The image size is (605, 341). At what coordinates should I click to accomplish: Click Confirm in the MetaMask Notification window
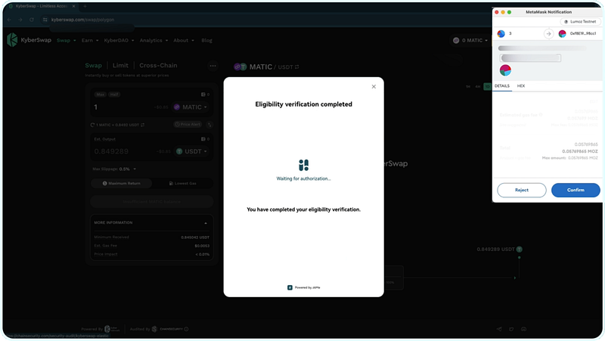pyautogui.click(x=576, y=191)
